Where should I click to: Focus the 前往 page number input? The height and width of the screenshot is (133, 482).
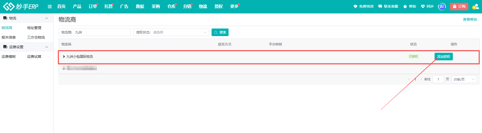438,79
